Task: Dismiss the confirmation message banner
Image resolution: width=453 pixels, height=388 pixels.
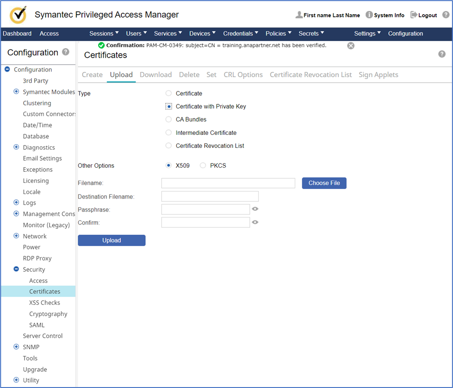Action: tap(351, 45)
